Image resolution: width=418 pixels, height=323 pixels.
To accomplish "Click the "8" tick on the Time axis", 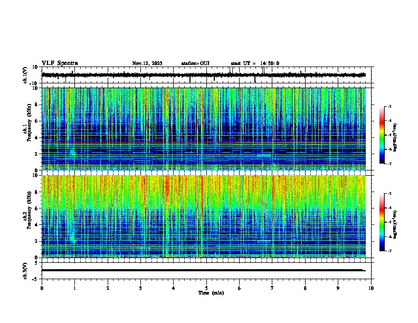I will coord(305,288).
